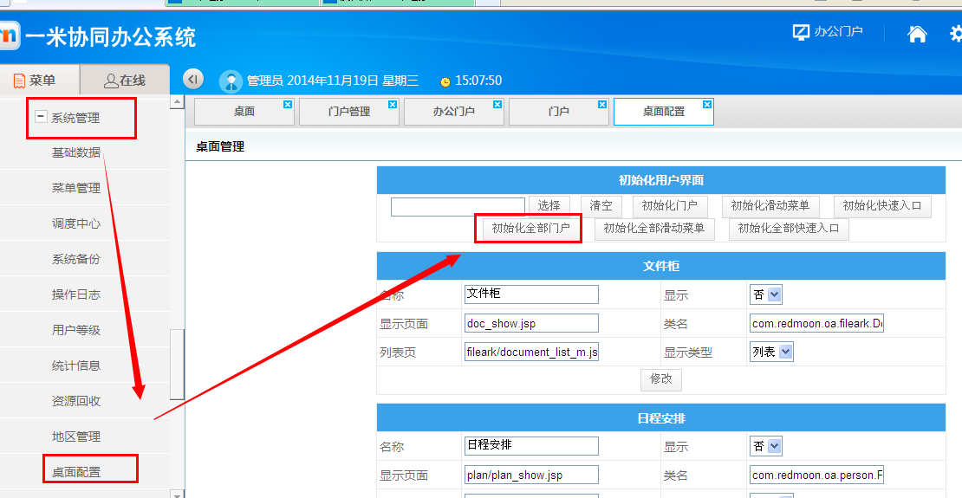
Task: Click sidebar scrollbar up arrow
Action: coord(177,102)
